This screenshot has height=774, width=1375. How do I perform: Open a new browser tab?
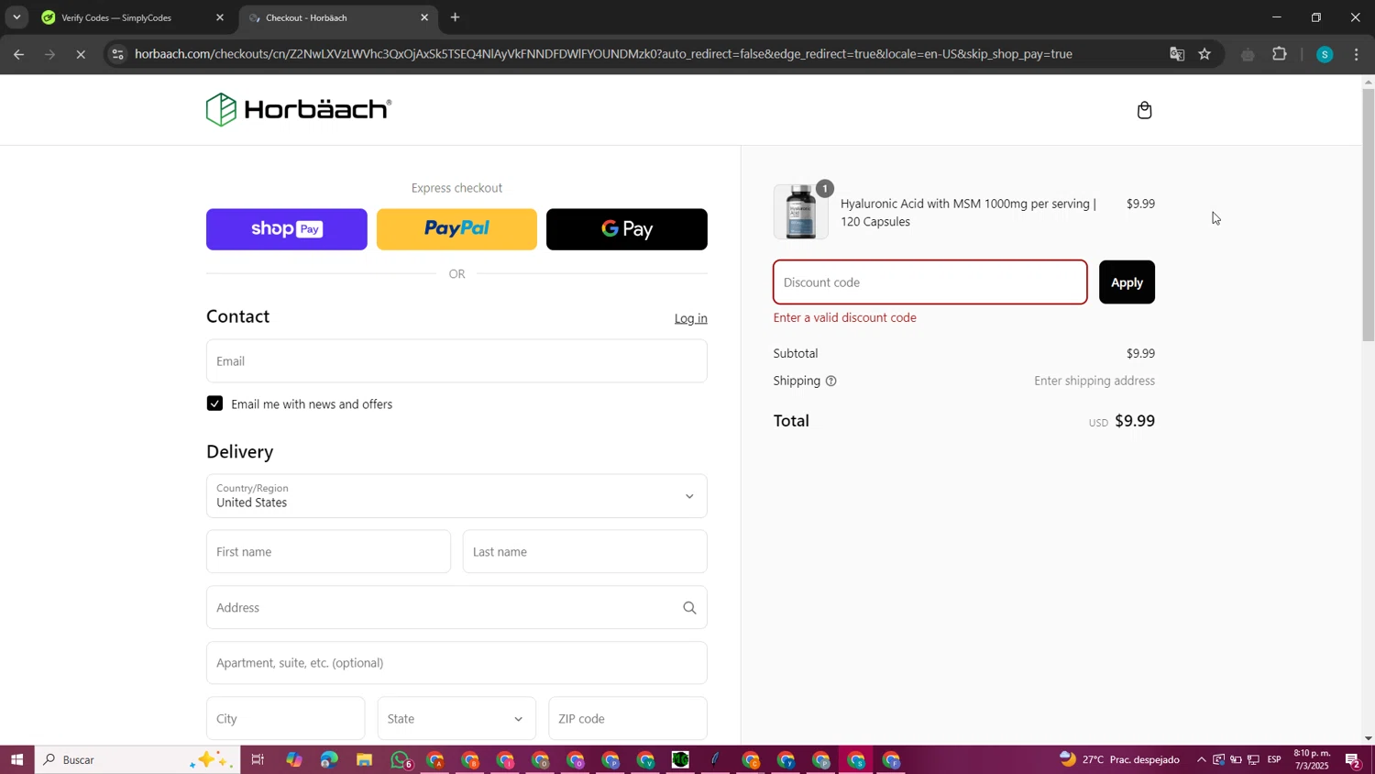pyautogui.click(x=455, y=17)
